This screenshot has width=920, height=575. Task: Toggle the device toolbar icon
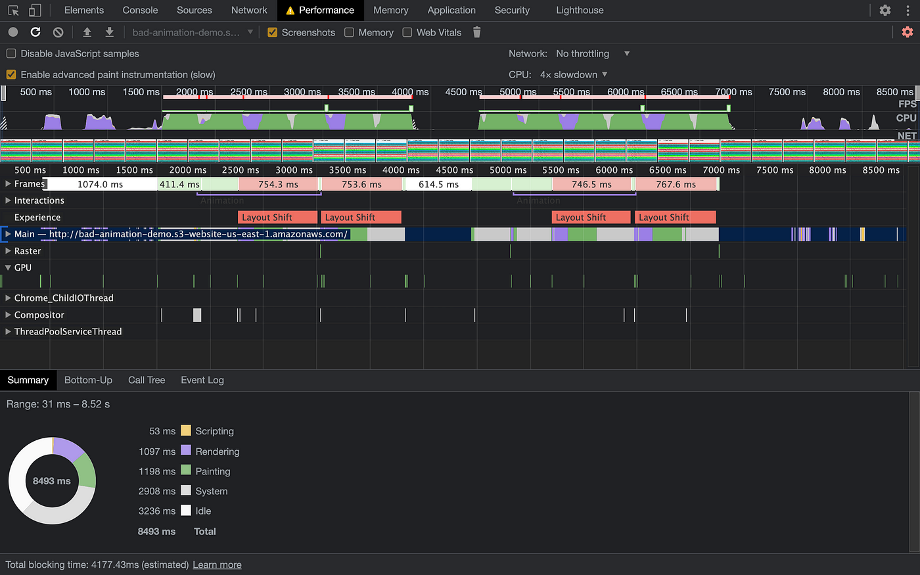tap(35, 11)
